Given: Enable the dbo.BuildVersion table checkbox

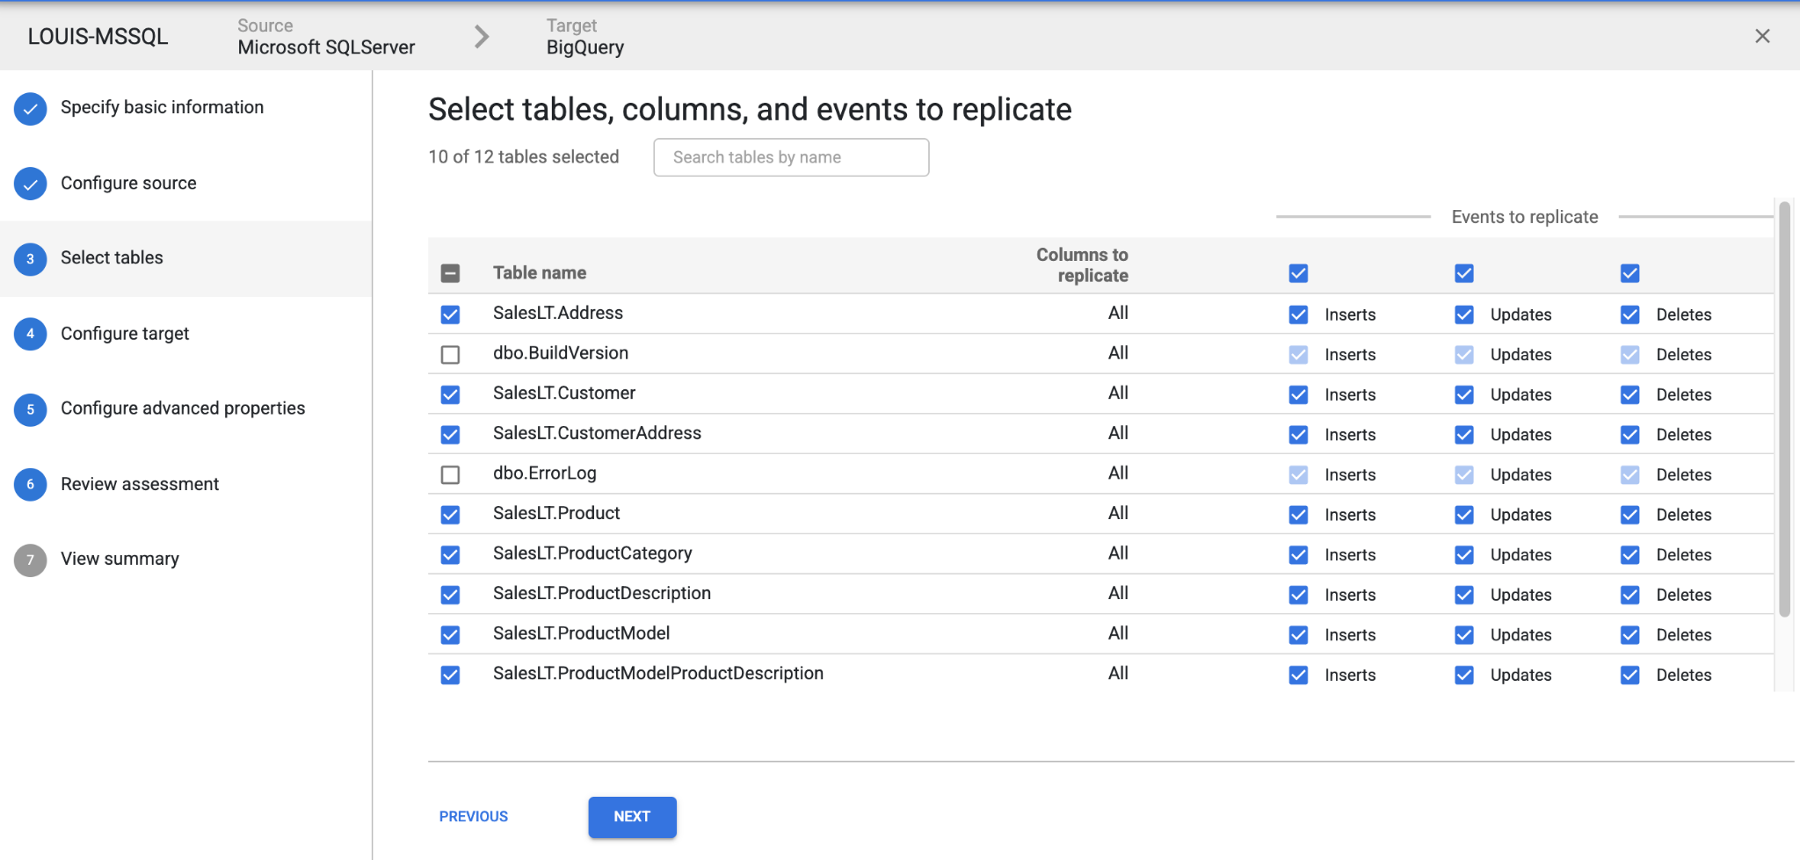Looking at the screenshot, I should pyautogui.click(x=450, y=355).
